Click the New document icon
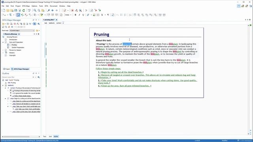 (4, 10)
